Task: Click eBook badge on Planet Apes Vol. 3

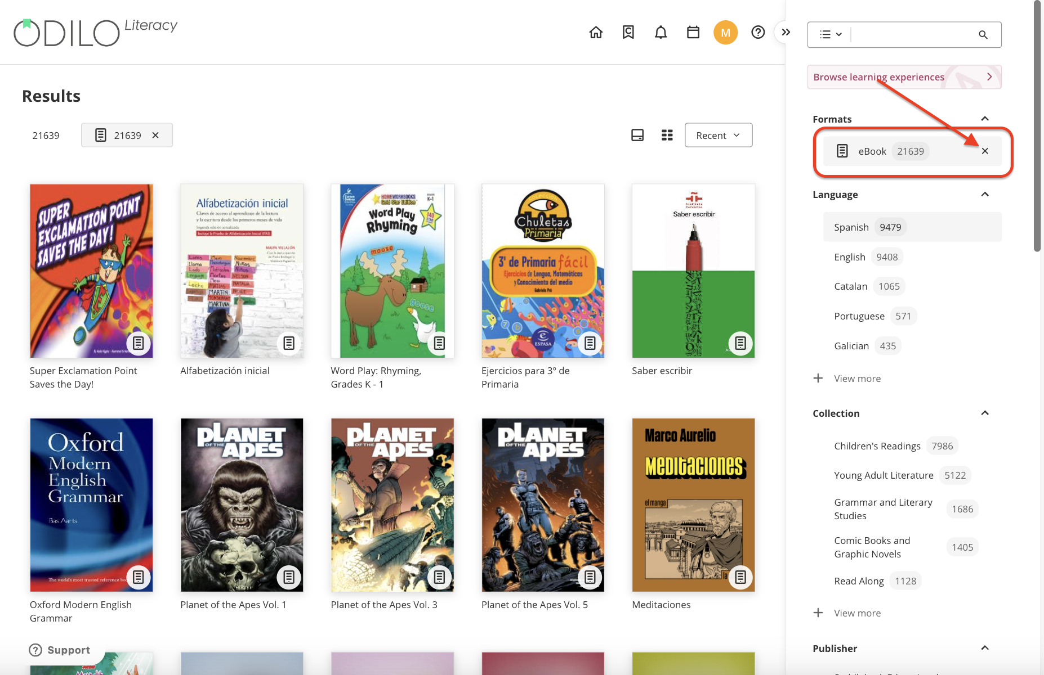Action: click(x=440, y=577)
